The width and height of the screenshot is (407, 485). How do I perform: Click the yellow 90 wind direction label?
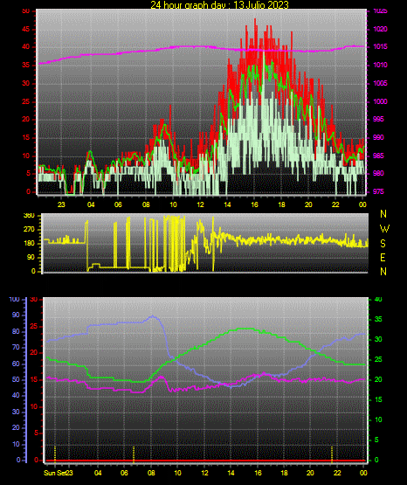(x=31, y=257)
